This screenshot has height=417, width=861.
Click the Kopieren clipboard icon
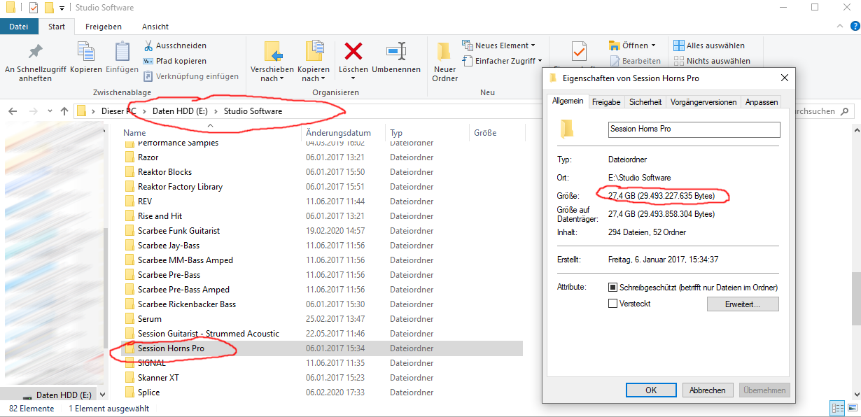(x=86, y=58)
